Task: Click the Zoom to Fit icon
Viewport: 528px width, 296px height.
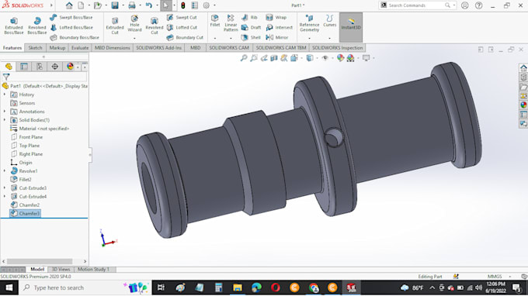Action: 244,58
